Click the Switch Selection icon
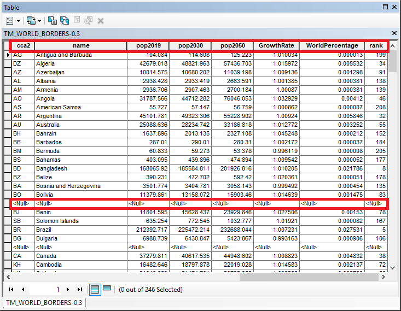 tap(65, 20)
